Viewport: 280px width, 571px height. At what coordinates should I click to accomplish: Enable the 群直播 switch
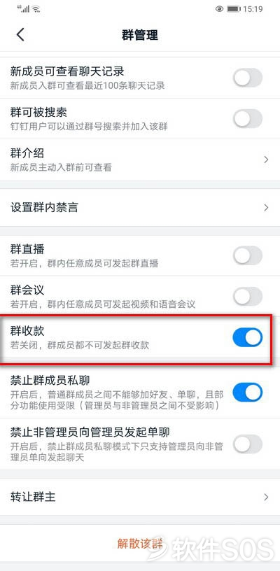[x=248, y=255]
